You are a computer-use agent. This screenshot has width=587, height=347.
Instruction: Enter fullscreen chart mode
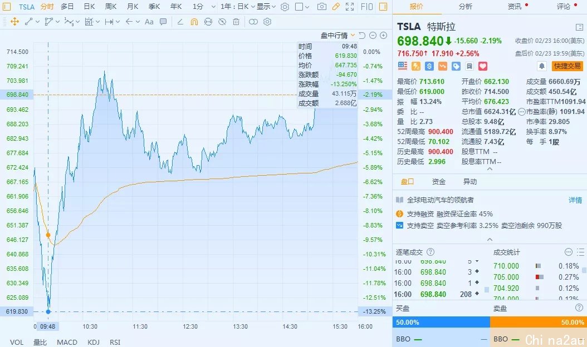click(x=350, y=7)
